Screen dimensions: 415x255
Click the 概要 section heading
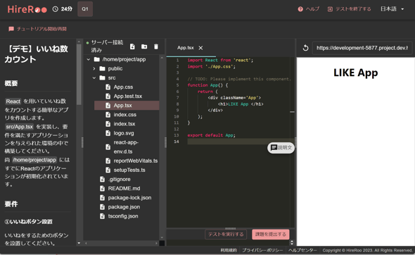(x=11, y=83)
